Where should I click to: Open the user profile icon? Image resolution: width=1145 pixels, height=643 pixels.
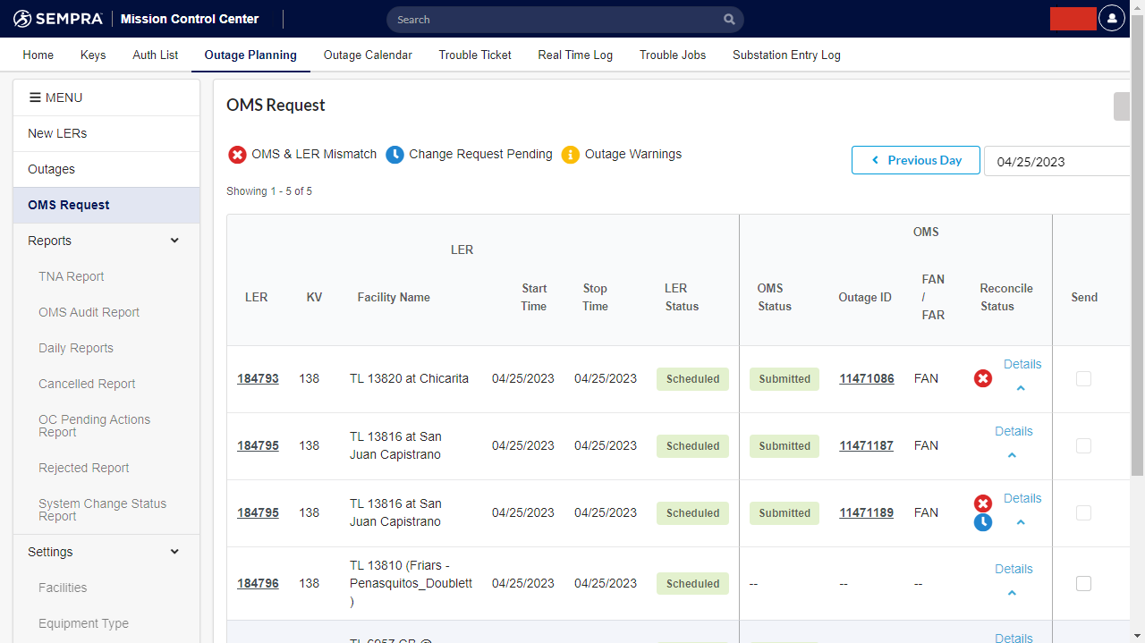pos(1111,19)
